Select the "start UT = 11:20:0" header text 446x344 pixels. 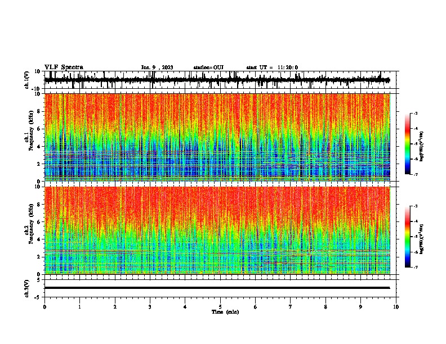click(x=272, y=67)
